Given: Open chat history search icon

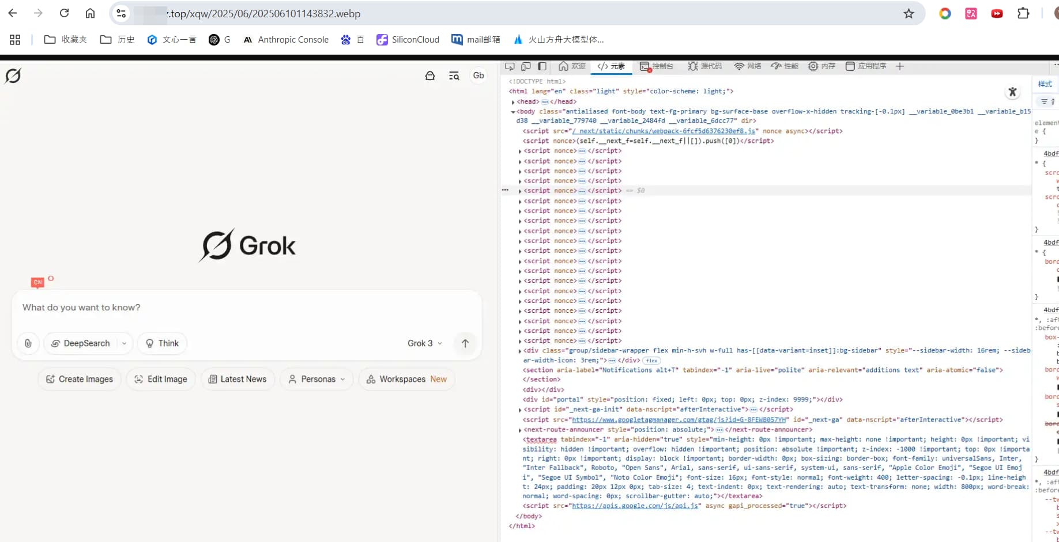Looking at the screenshot, I should [454, 75].
